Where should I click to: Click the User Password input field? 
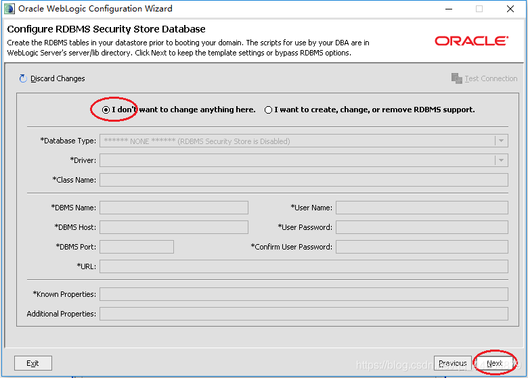pos(422,227)
